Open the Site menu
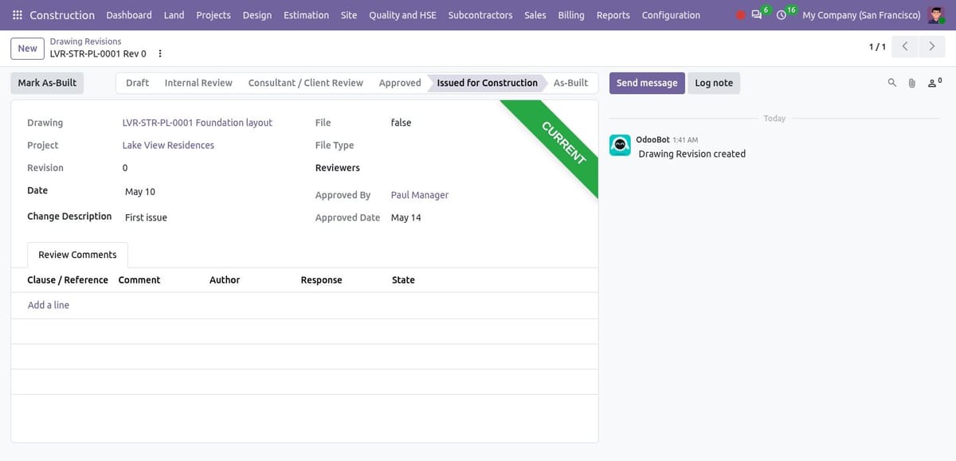Screen dimensions: 956x461 (x=349, y=15)
